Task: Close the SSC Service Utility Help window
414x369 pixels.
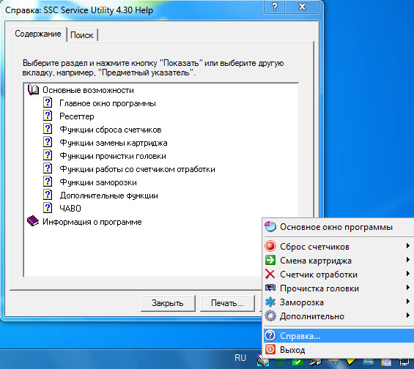Action: pos(302,7)
